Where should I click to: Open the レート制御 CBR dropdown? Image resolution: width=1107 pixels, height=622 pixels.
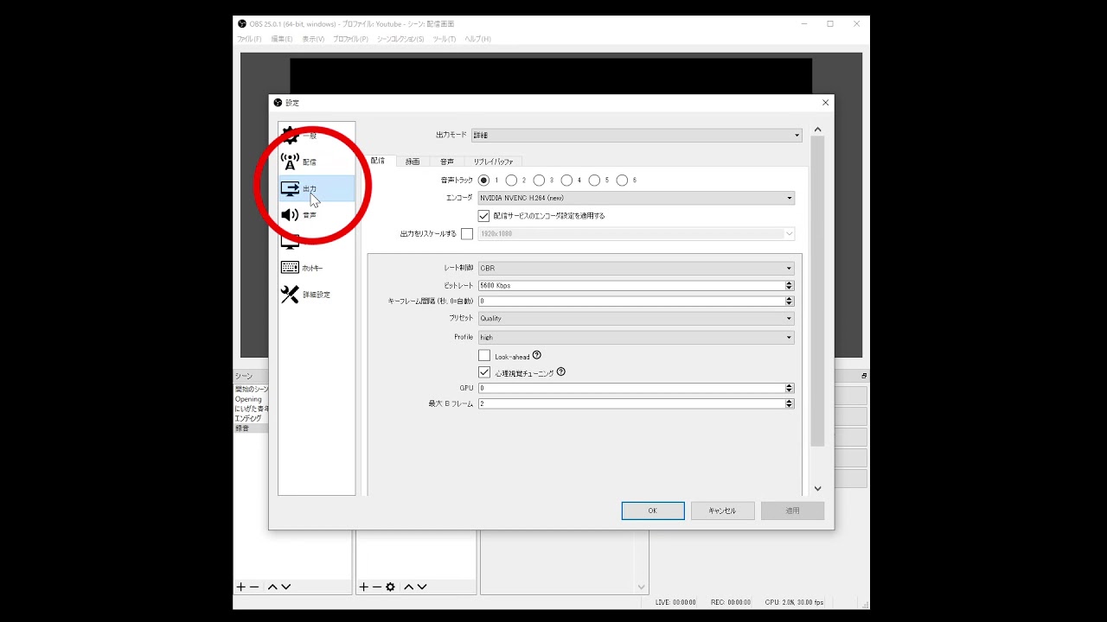click(x=637, y=268)
